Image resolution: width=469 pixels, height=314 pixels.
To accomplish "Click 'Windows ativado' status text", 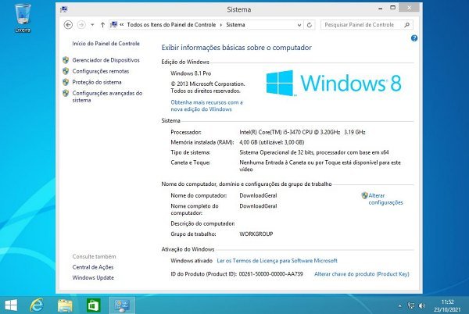I will [192, 261].
